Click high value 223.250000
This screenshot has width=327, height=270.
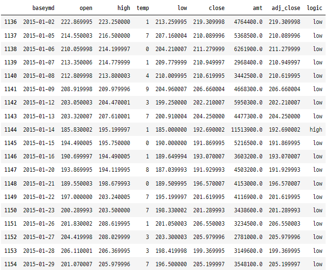pyautogui.click(x=114, y=21)
